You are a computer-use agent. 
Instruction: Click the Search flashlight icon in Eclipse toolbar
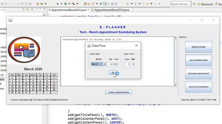(93, 4)
